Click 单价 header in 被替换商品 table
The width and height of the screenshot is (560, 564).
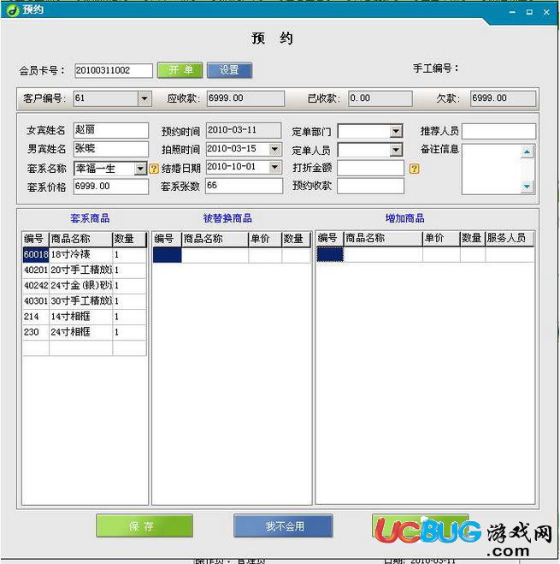[x=265, y=239]
